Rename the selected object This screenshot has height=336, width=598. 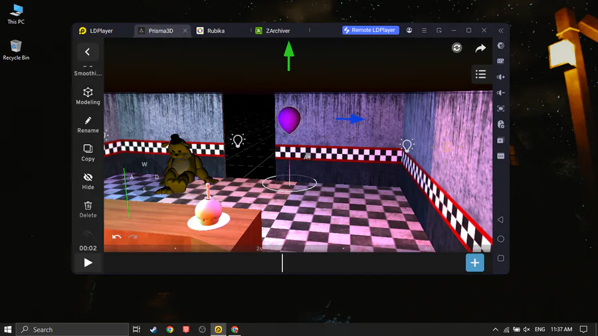coord(88,125)
